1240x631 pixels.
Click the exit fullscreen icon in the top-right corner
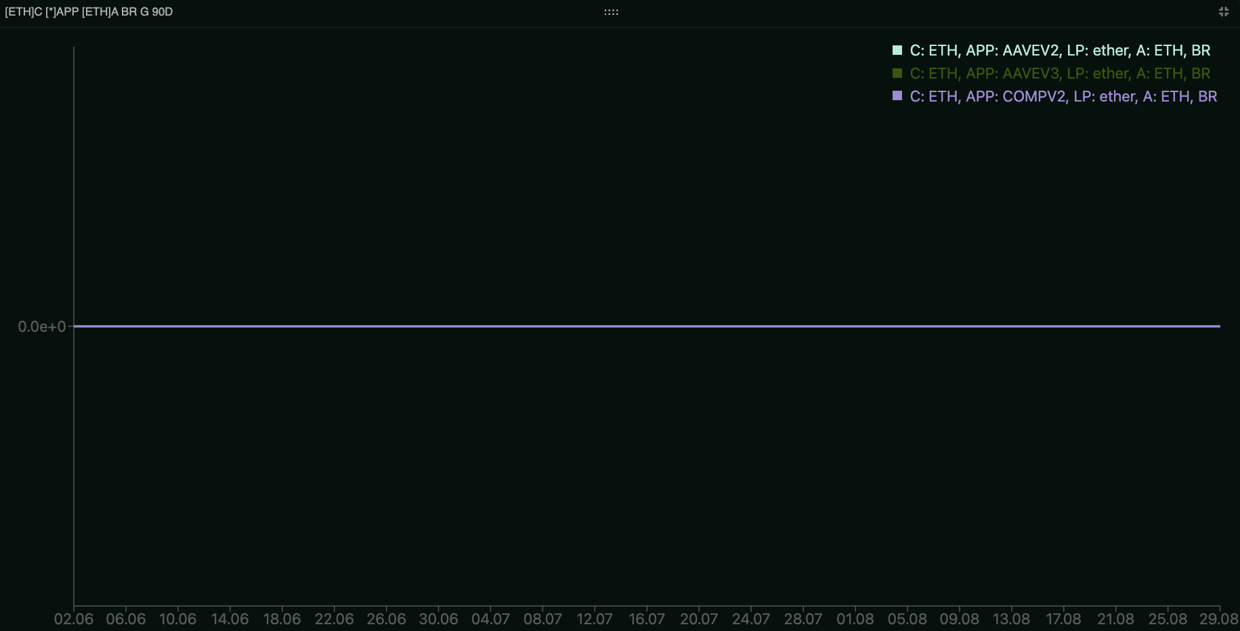tap(1223, 12)
